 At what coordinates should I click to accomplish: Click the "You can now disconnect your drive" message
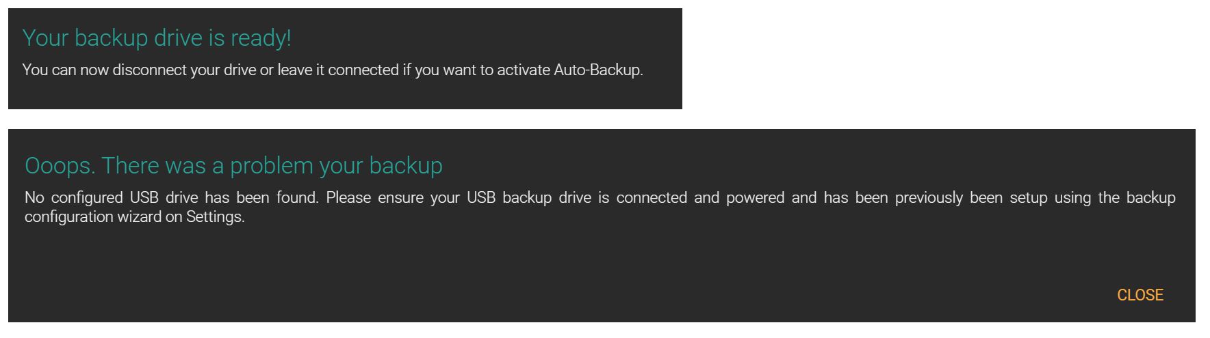point(333,70)
